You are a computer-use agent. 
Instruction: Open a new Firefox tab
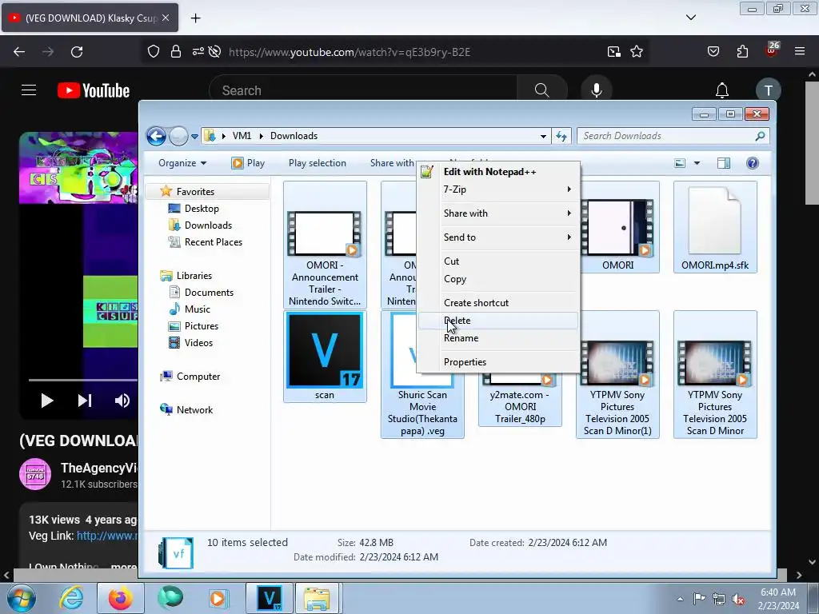click(x=195, y=18)
